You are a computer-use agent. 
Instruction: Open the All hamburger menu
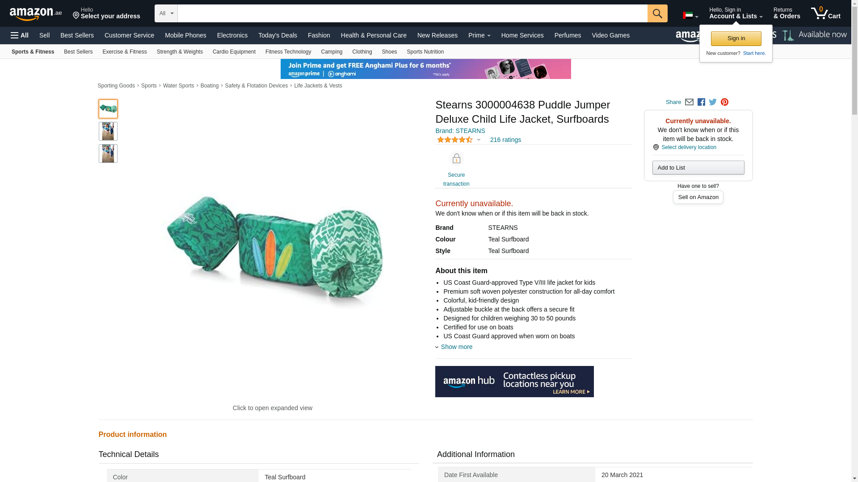[20, 35]
